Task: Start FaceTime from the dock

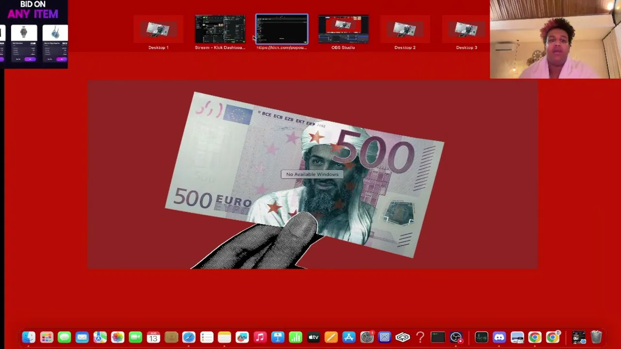Action: point(135,337)
